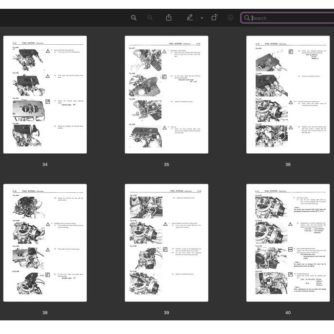Expand the highlight options chevron
This screenshot has width=334, height=334.
pyautogui.click(x=202, y=18)
